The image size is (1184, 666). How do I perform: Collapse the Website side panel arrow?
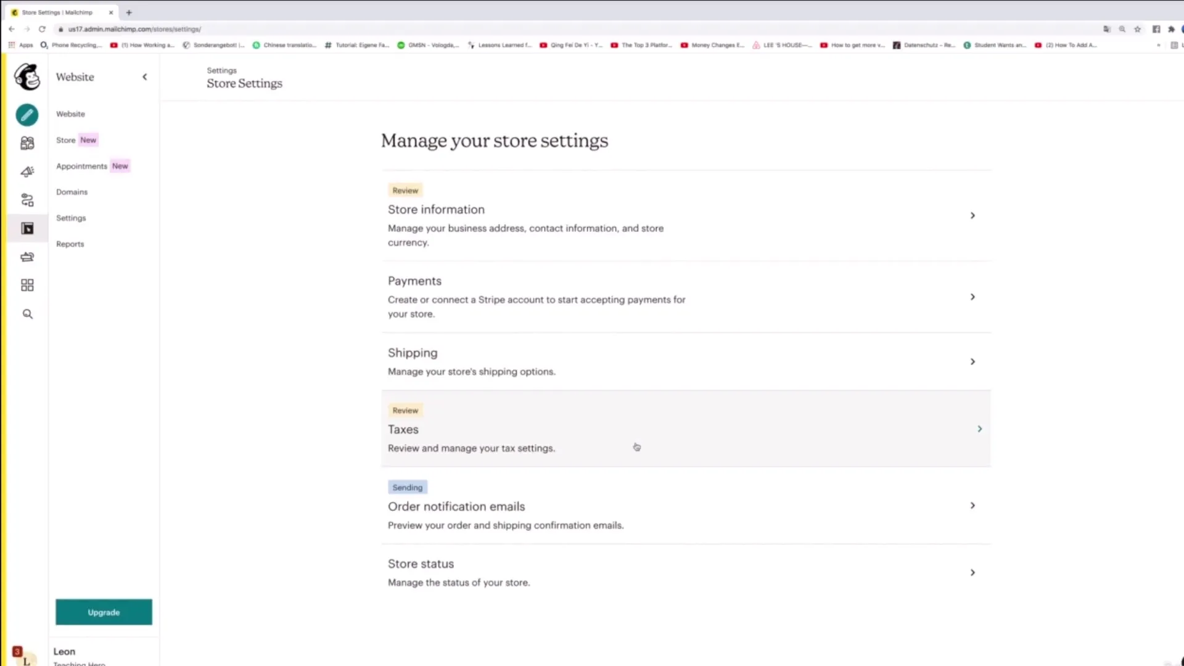[x=145, y=77]
